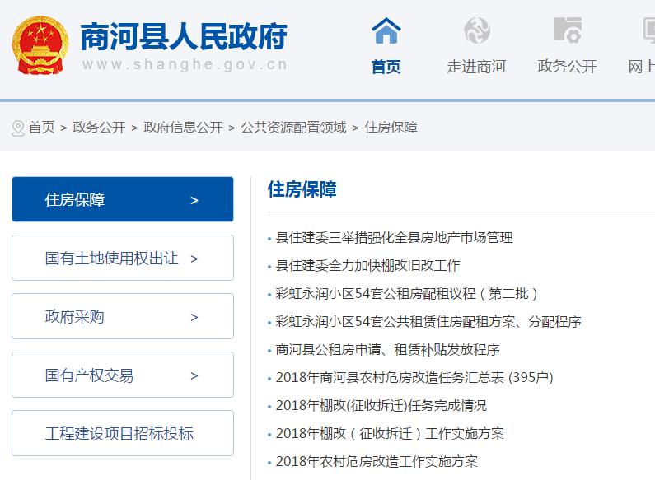Open 彩虹永润小区54套公租房配租议程（第二批）

pyautogui.click(x=406, y=293)
